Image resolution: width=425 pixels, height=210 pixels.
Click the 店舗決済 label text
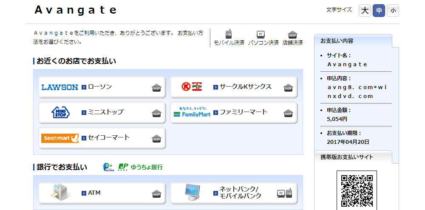pos(293,43)
